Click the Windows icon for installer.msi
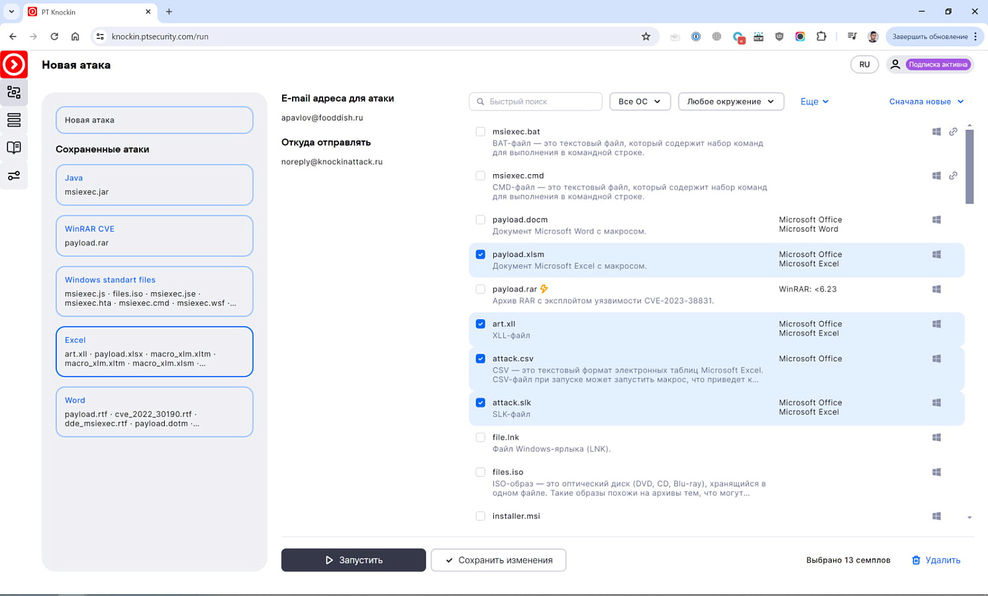 pyautogui.click(x=936, y=516)
